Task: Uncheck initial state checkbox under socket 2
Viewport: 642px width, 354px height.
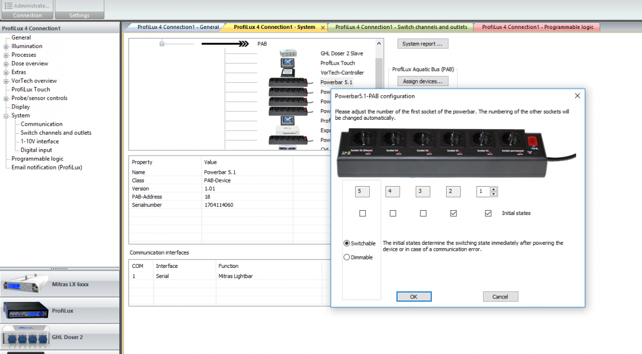Action: pos(454,213)
